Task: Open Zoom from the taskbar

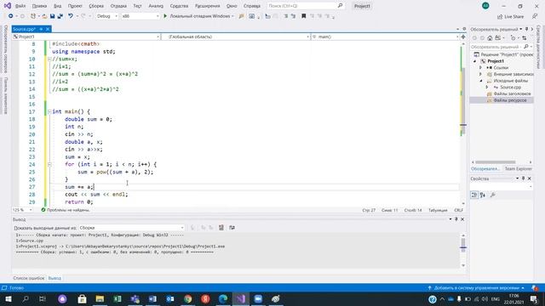Action: point(258,298)
